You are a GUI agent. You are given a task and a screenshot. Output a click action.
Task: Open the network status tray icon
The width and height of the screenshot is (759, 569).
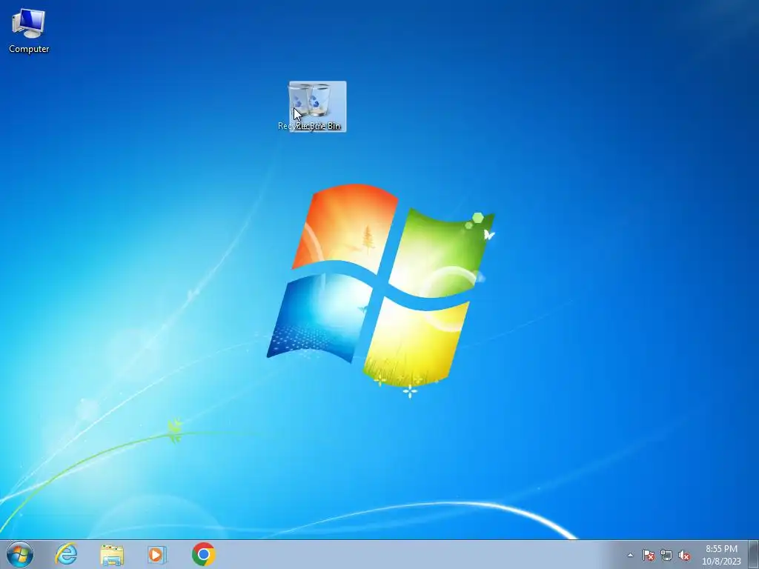(x=666, y=555)
